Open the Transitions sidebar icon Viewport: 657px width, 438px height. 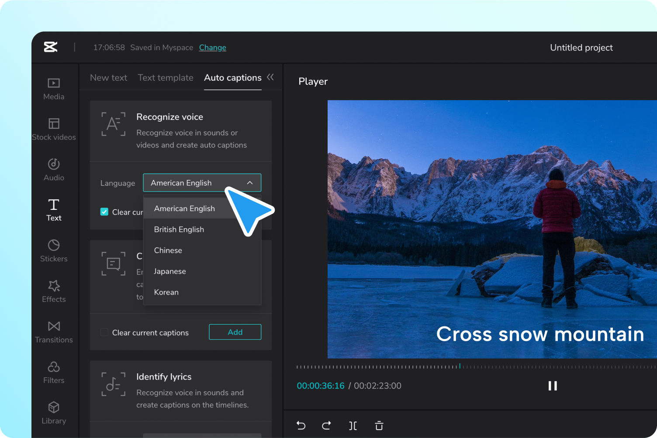54,326
